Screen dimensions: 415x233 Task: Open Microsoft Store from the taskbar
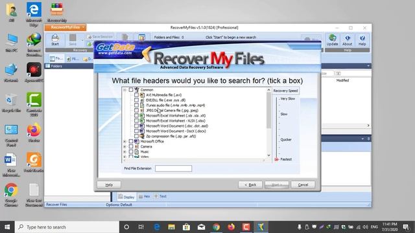tap(186, 227)
